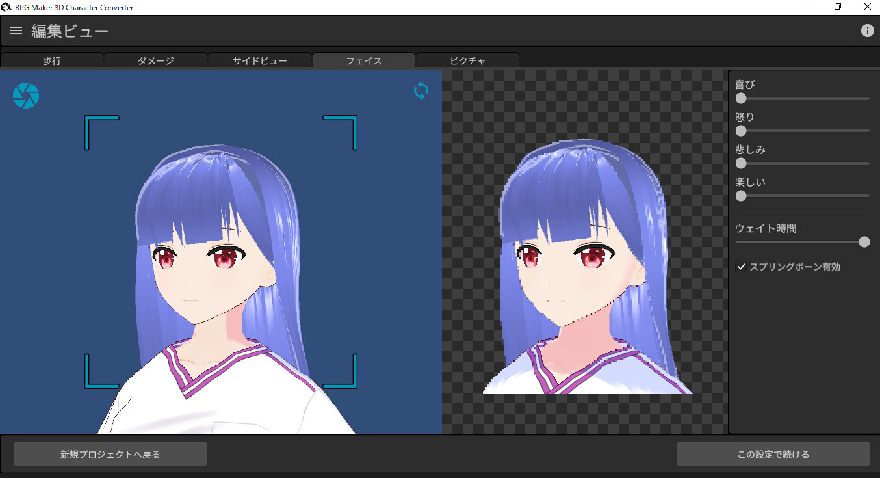Viewport: 880px width, 478px height.
Task: Adjust the 悲しみ slider
Action: pos(741,163)
